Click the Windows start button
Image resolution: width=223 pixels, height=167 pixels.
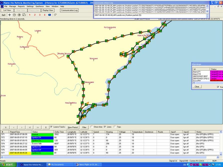[x=8, y=165]
